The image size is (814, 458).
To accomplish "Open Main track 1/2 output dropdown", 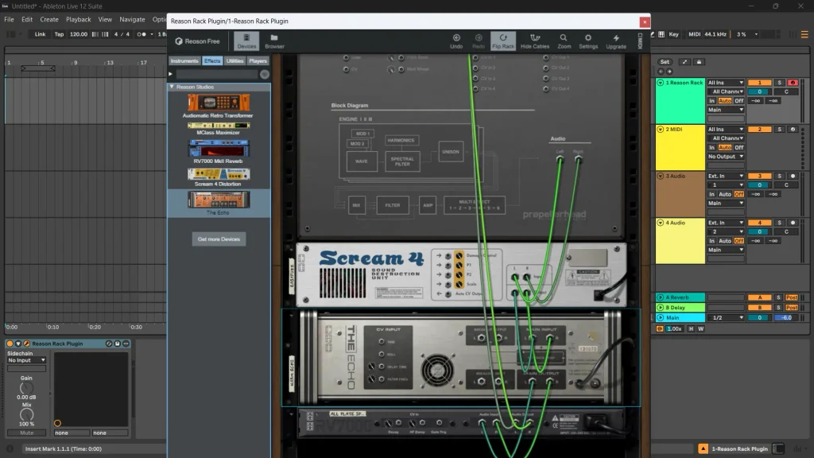I will 725,317.
